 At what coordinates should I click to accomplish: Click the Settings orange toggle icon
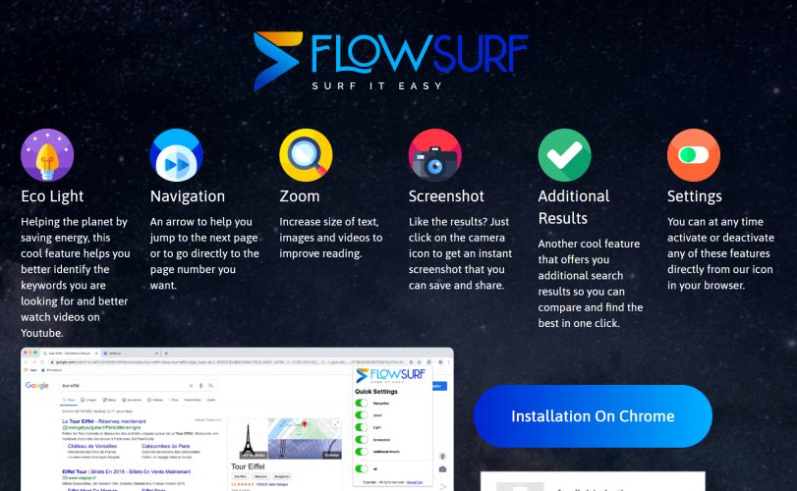(x=694, y=155)
